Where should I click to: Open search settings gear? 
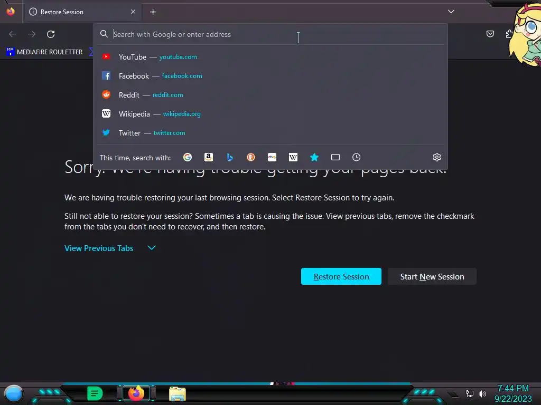click(437, 157)
